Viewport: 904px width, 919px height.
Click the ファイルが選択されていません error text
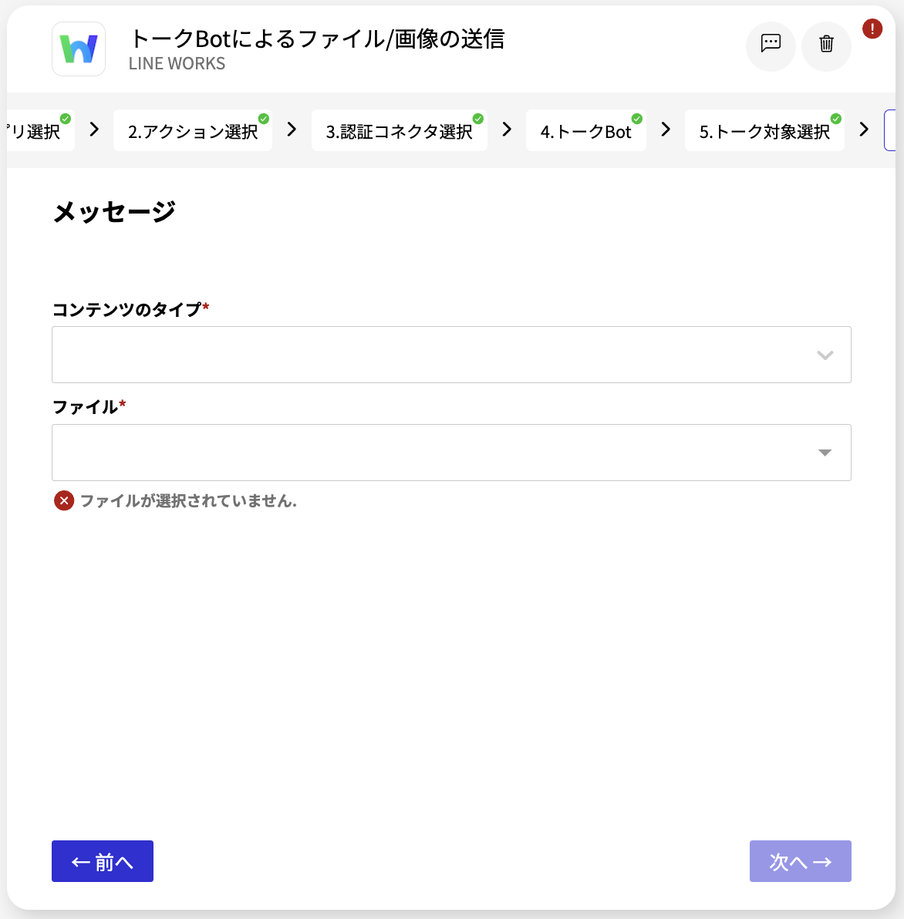click(x=188, y=500)
